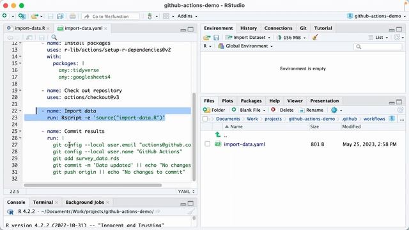
Task: Open the More gear menu in Files pane
Action: 336,110
